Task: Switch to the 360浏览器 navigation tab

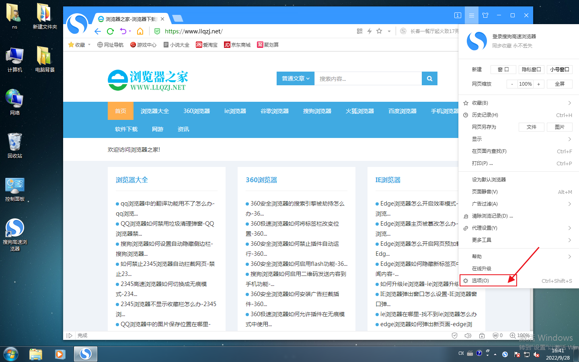Action: coord(197,111)
